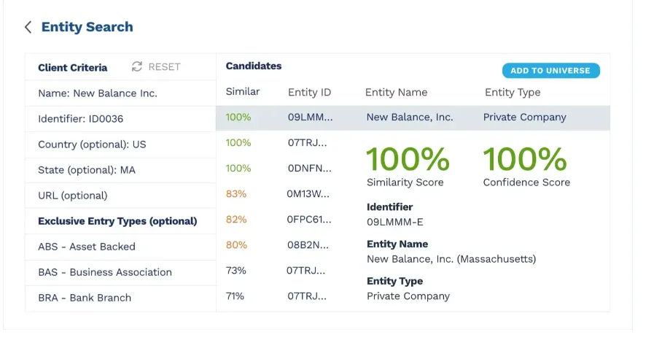
Task: Click the 100% Similarity Score value
Action: point(408,159)
